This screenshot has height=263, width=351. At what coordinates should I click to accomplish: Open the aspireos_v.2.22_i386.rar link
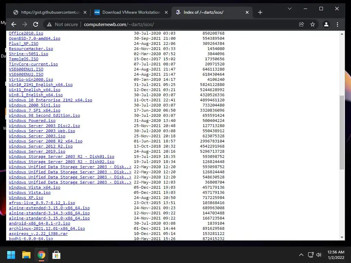pos(38,234)
